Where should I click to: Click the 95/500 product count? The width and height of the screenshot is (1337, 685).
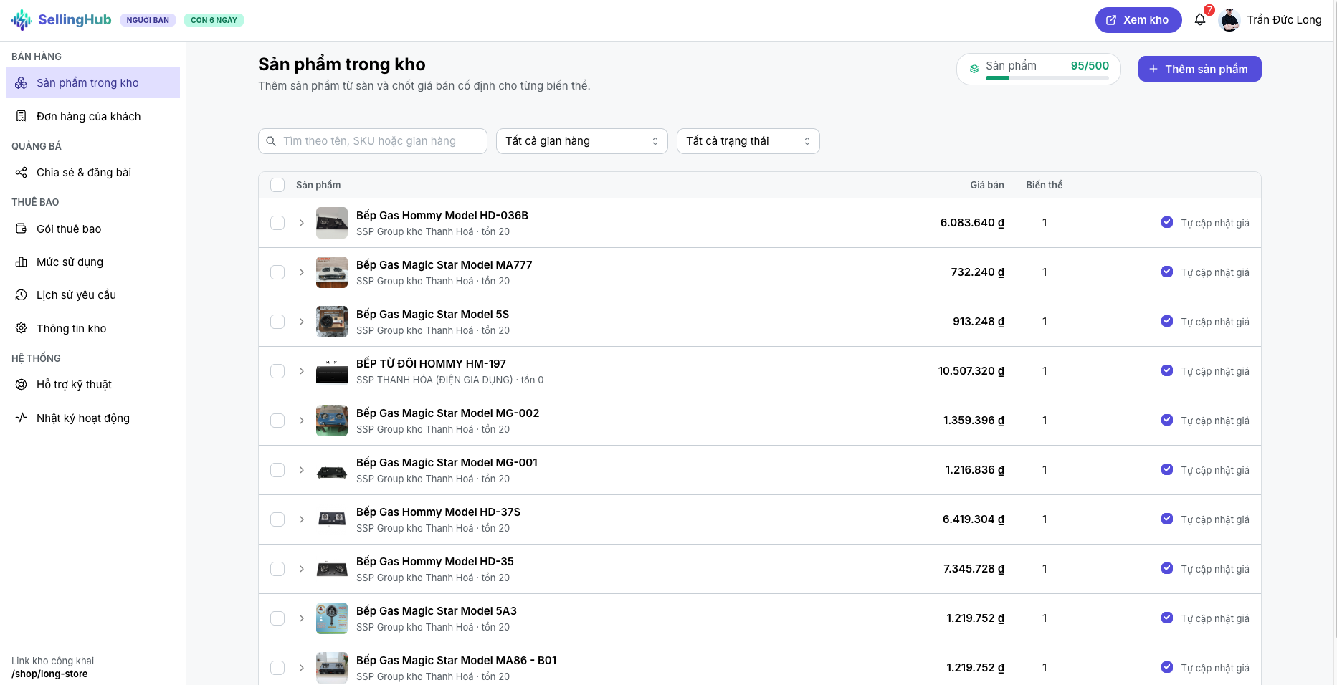point(1090,66)
